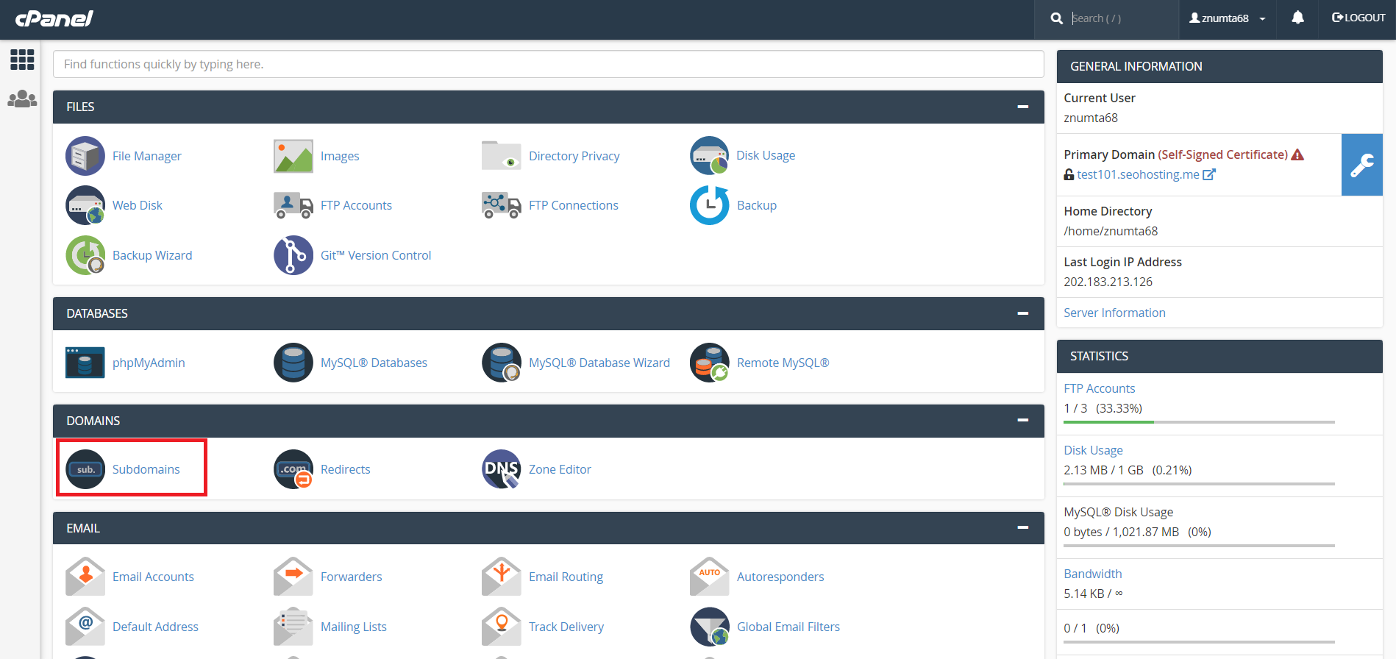Collapse the FILES section
This screenshot has width=1396, height=659.
point(1022,107)
